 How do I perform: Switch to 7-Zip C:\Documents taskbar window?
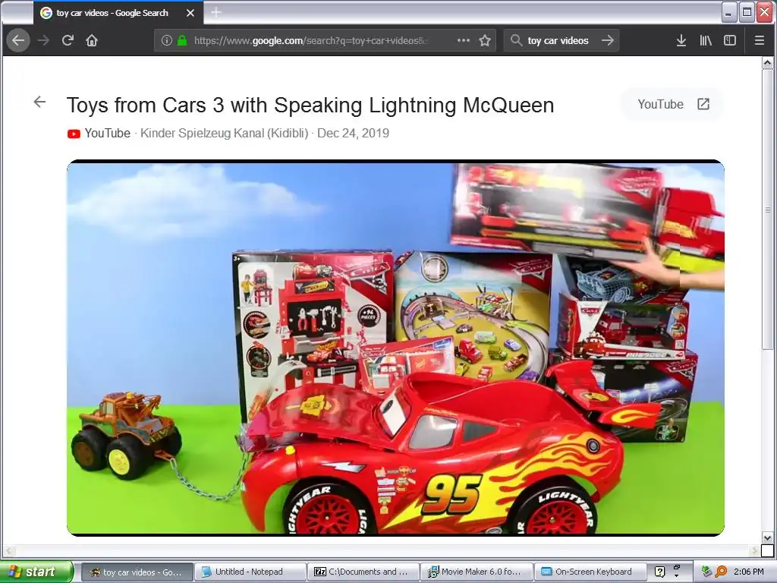363,572
